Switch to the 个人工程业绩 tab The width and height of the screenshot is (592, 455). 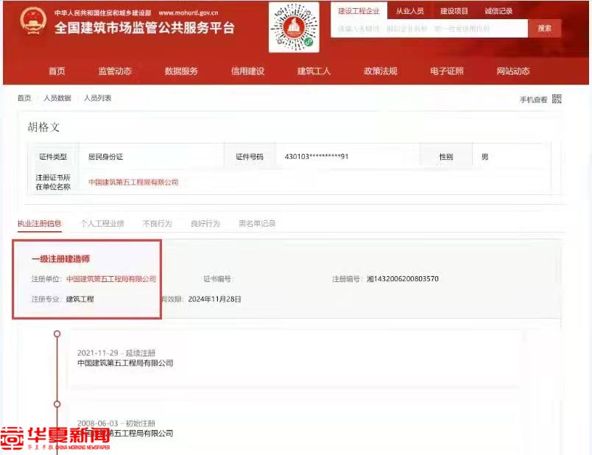click(x=102, y=223)
